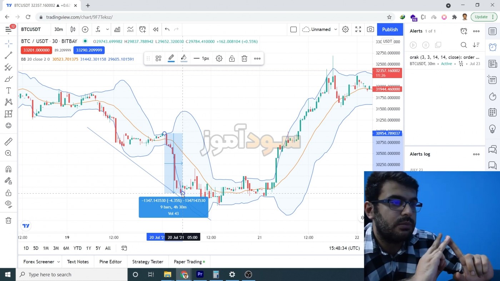This screenshot has height=281, width=500.
Task: Undo the last chart action
Action: click(167, 30)
